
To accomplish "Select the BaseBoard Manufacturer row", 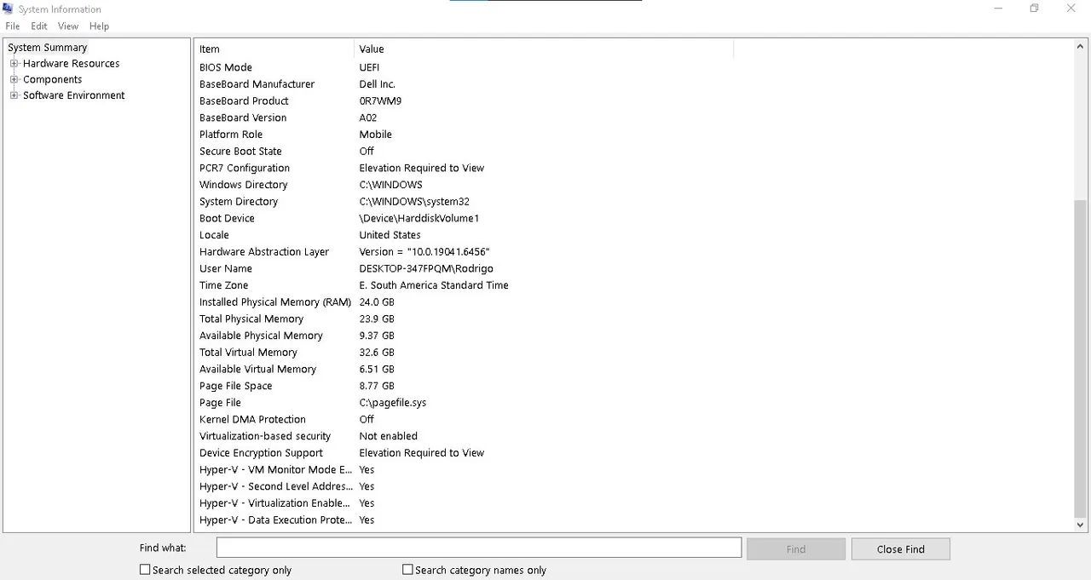I will 633,84.
